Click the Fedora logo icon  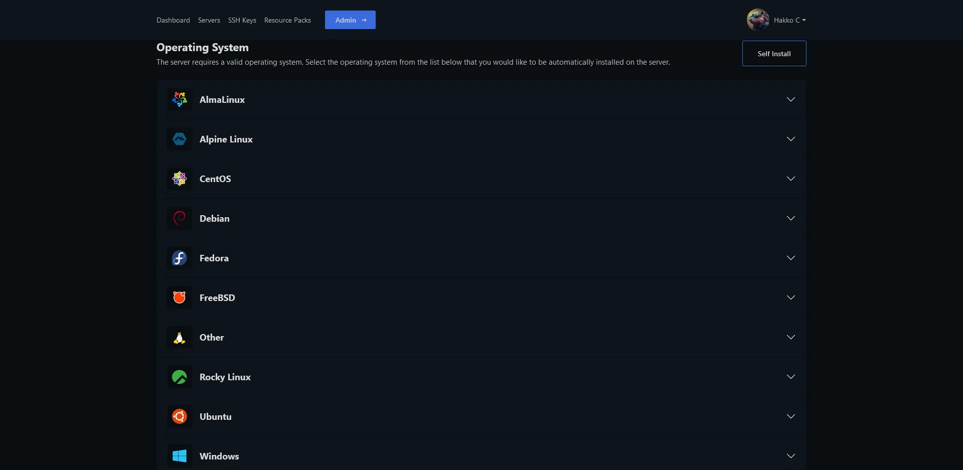point(180,258)
